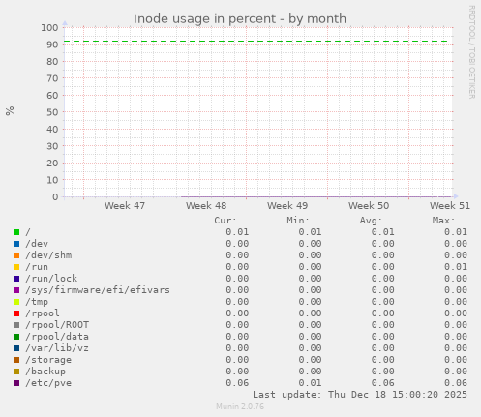The width and height of the screenshot is (481, 417).
Task: Select the /dev legend label
Action: pyautogui.click(x=37, y=244)
